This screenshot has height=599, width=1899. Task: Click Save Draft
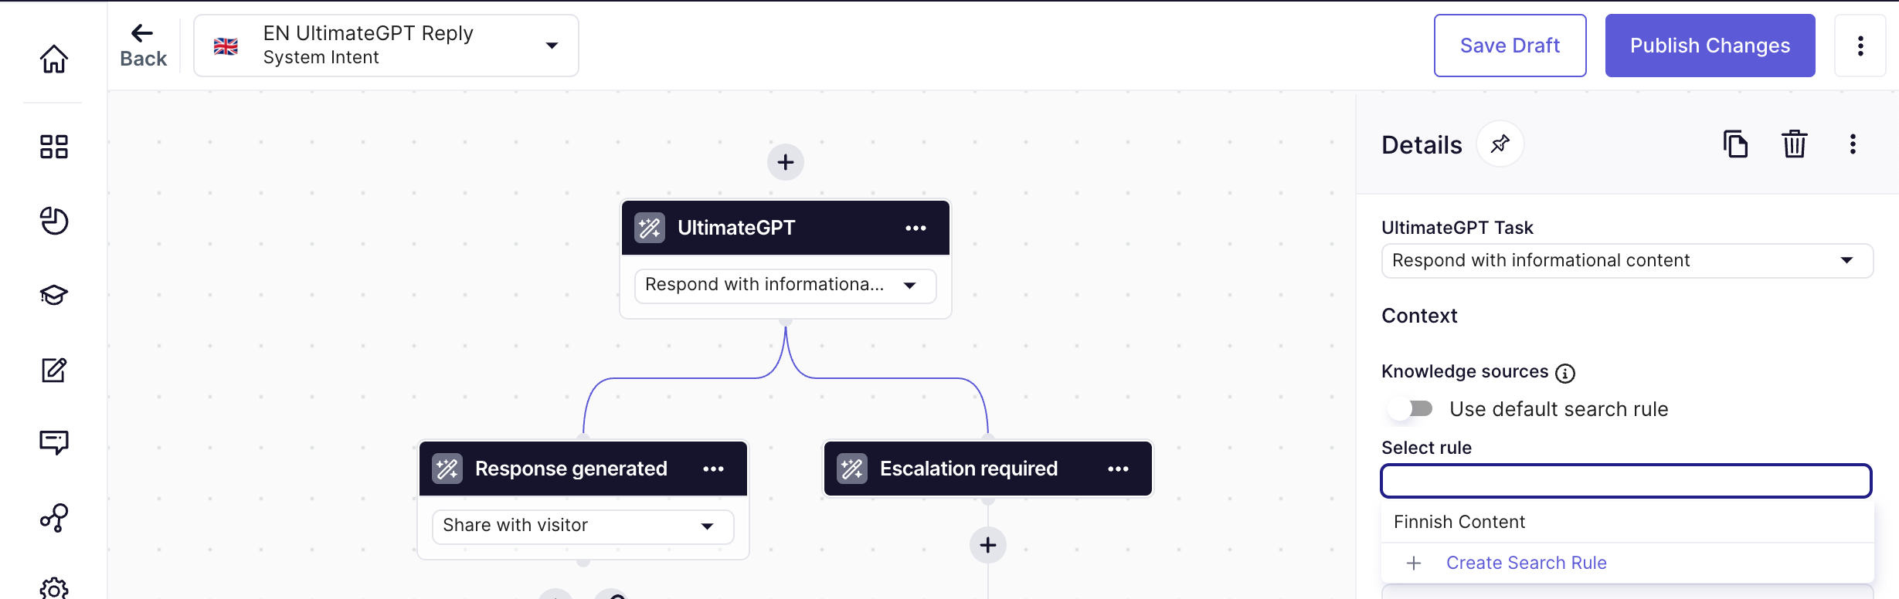click(1510, 46)
